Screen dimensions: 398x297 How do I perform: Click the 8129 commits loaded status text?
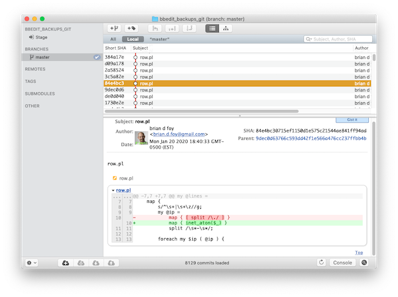click(x=207, y=263)
